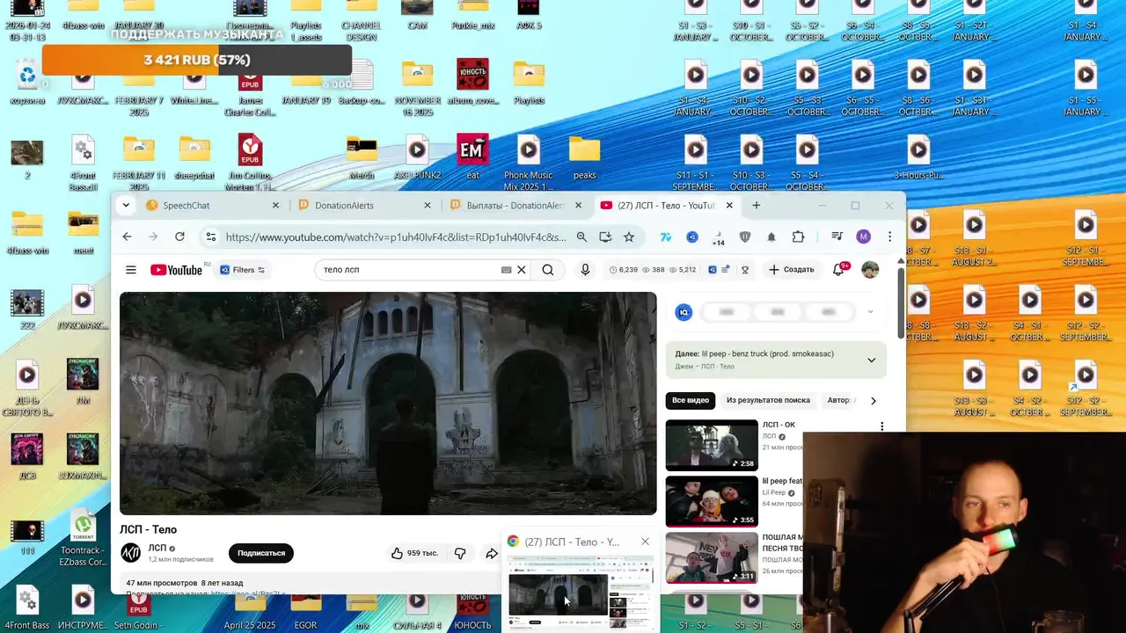This screenshot has width=1126, height=633.
Task: Open a new Chrome tab
Action: [x=756, y=205]
